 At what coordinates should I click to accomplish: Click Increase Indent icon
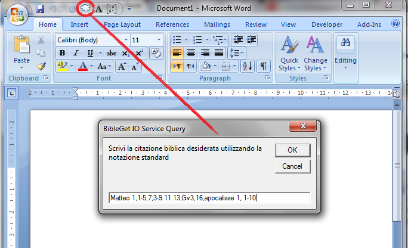click(x=251, y=40)
